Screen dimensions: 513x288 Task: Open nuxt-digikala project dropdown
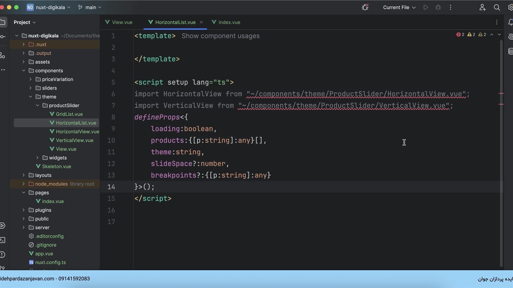(53, 7)
